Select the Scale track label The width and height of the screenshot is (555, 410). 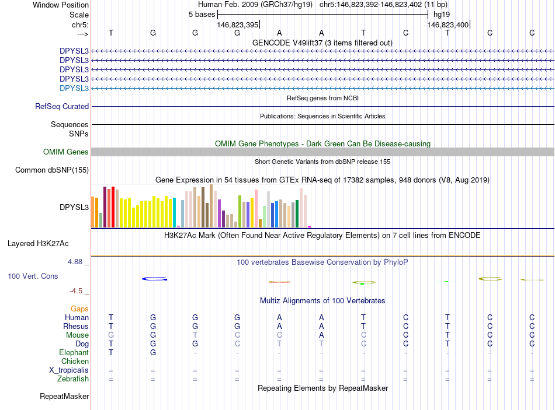tap(79, 15)
